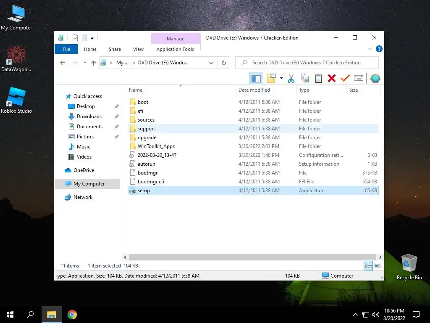Select the autorun setup information file

point(253,164)
